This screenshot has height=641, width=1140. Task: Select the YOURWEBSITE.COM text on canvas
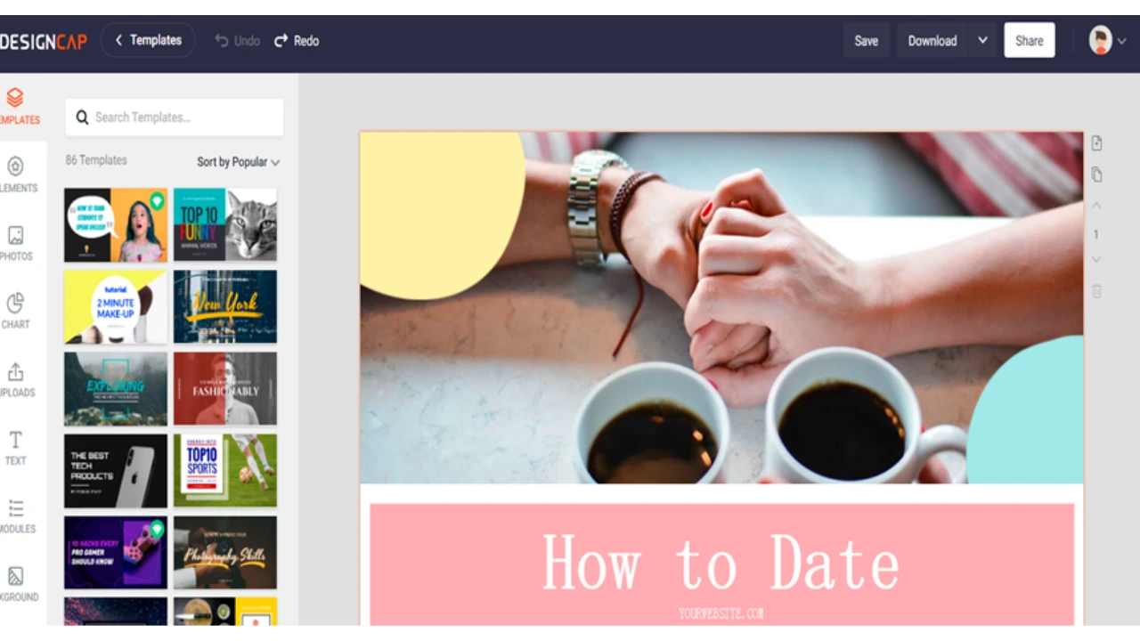[721, 613]
